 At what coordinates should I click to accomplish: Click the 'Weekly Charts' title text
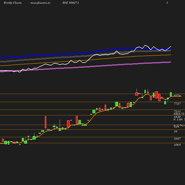pos(13,3)
